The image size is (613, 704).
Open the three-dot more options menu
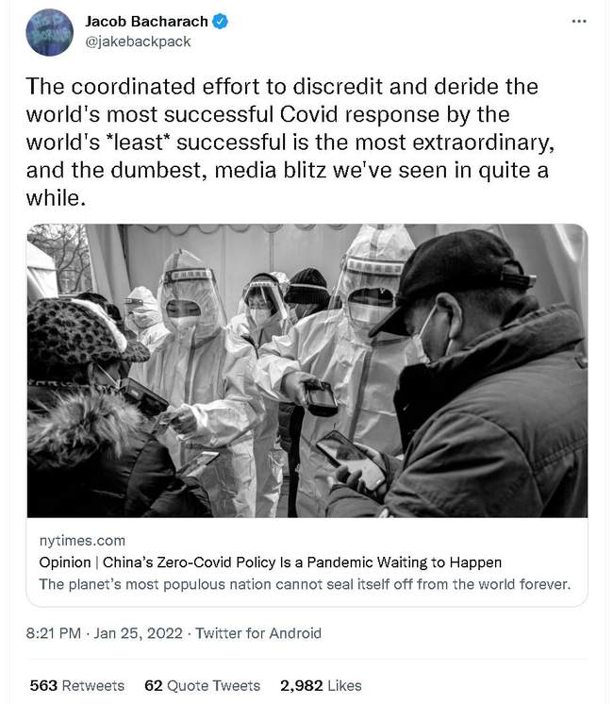click(x=579, y=21)
